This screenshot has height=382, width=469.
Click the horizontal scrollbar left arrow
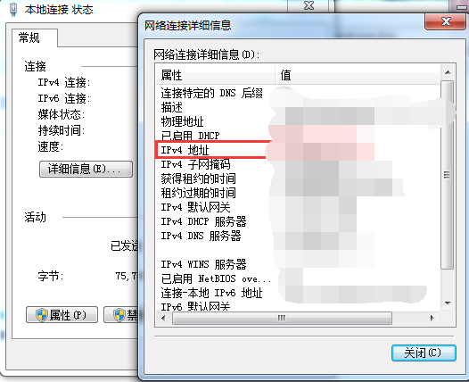(163, 318)
